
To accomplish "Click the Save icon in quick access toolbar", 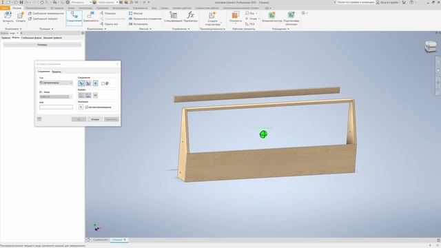I will [x=21, y=2].
